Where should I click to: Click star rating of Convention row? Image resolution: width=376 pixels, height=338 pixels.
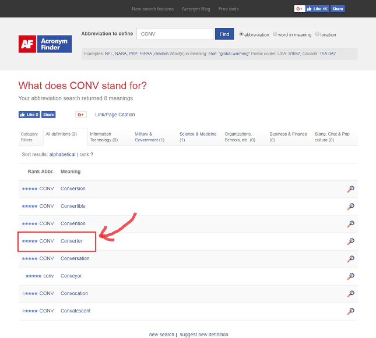click(x=30, y=224)
